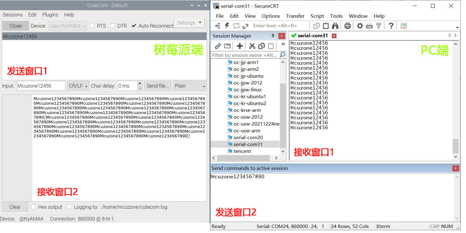466x233 pixels.
Task: Close the Send commands pane
Action: pyautogui.click(x=455, y=168)
